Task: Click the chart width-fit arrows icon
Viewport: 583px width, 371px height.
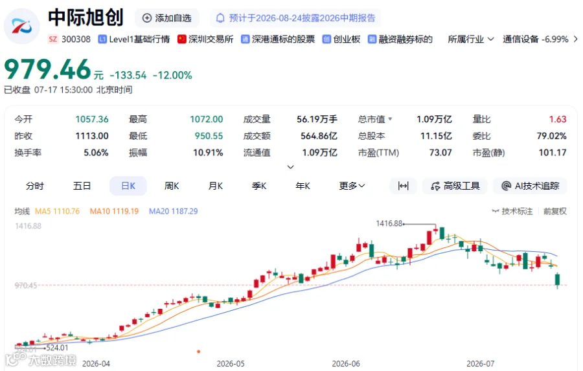Action: click(404, 185)
